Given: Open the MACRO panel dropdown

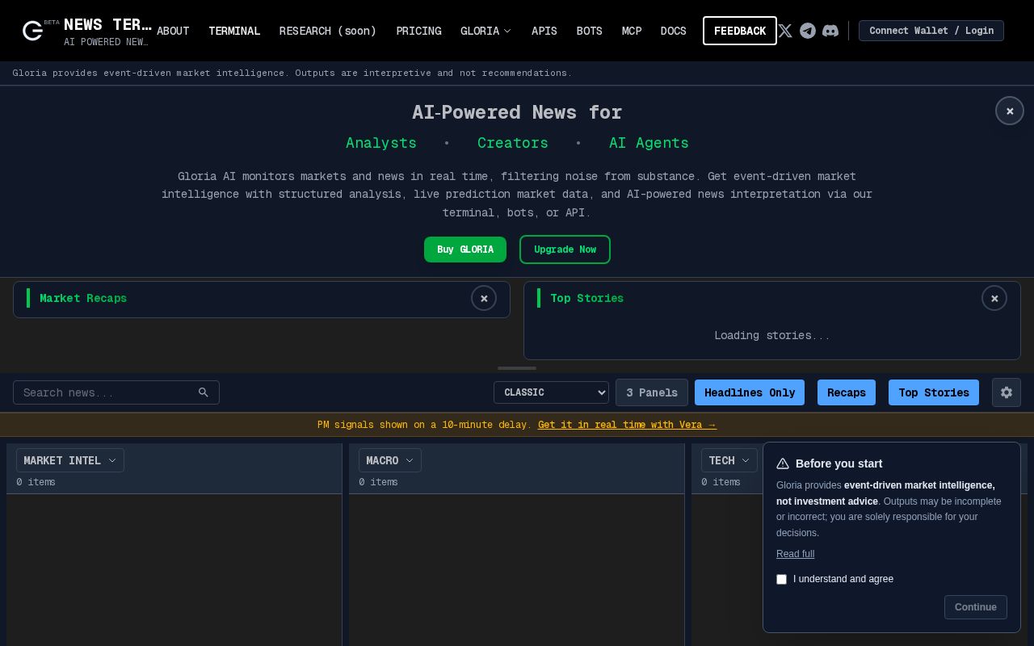Looking at the screenshot, I should (390, 460).
